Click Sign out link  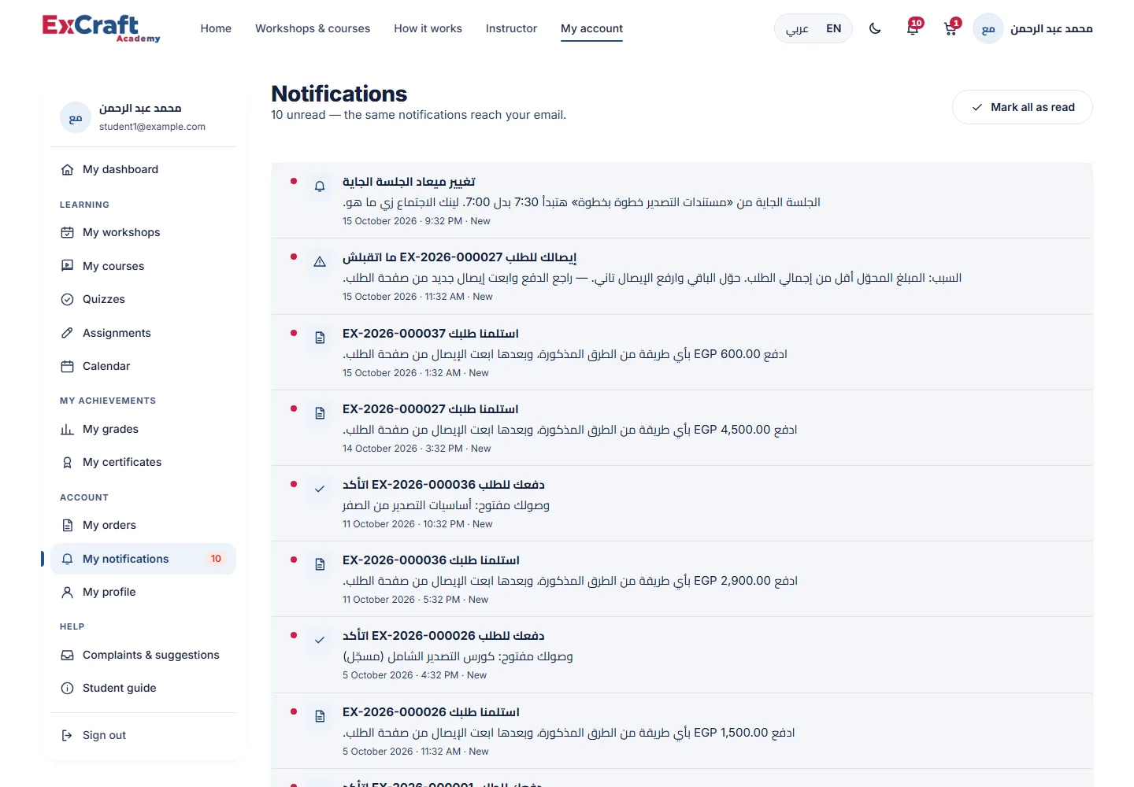point(143,735)
